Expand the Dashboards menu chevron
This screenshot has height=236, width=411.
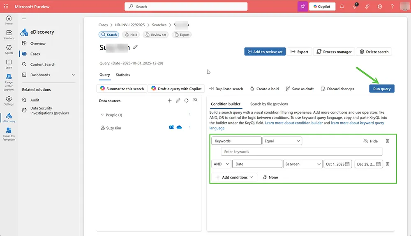(x=73, y=75)
